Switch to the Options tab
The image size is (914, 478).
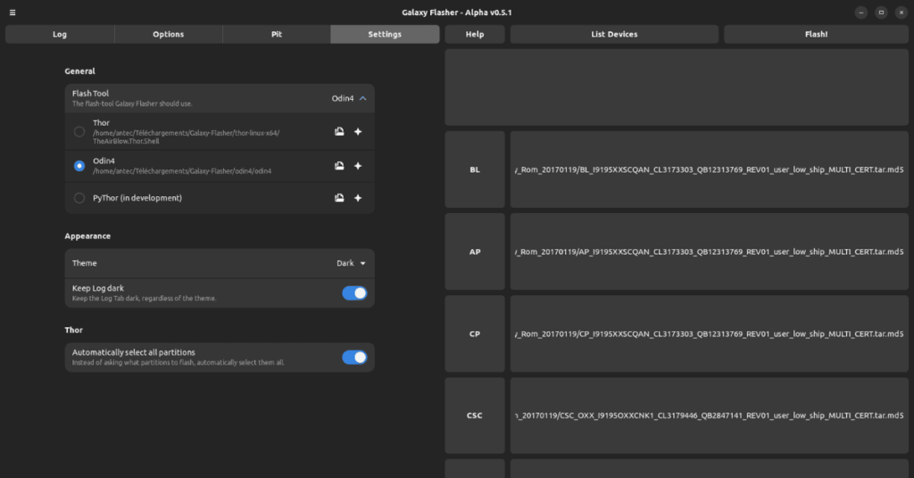[169, 35]
